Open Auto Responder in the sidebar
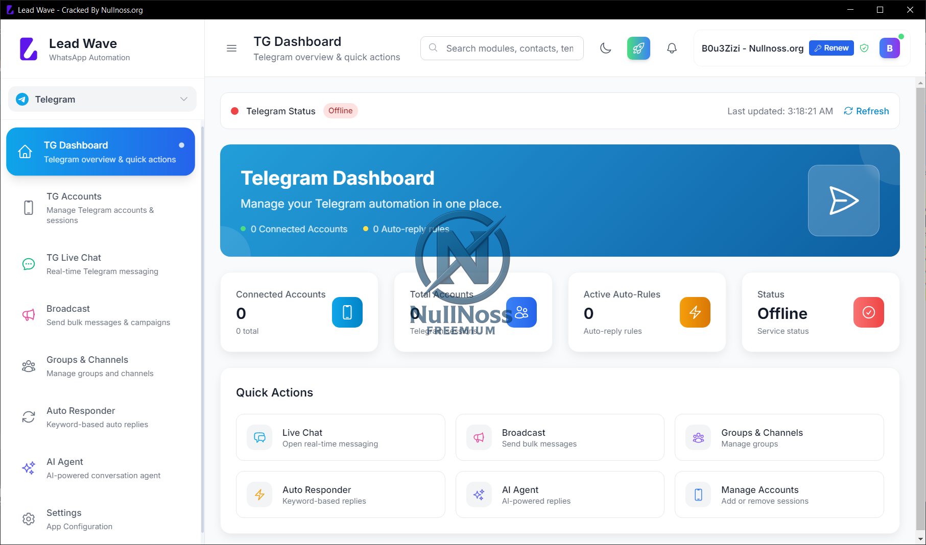 101,417
